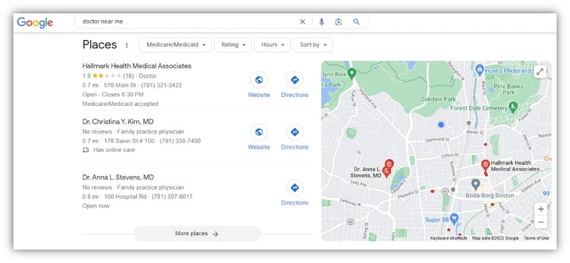The width and height of the screenshot is (570, 263).
Task: Zoom out on the map
Action: [541, 222]
